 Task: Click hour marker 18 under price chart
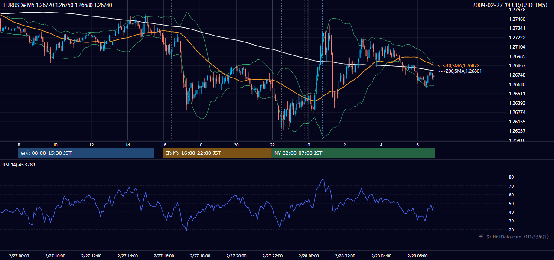200,145
